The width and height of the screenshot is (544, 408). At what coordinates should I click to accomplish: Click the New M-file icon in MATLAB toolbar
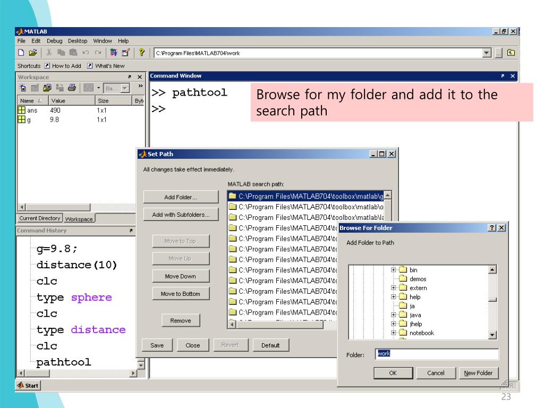click(21, 53)
